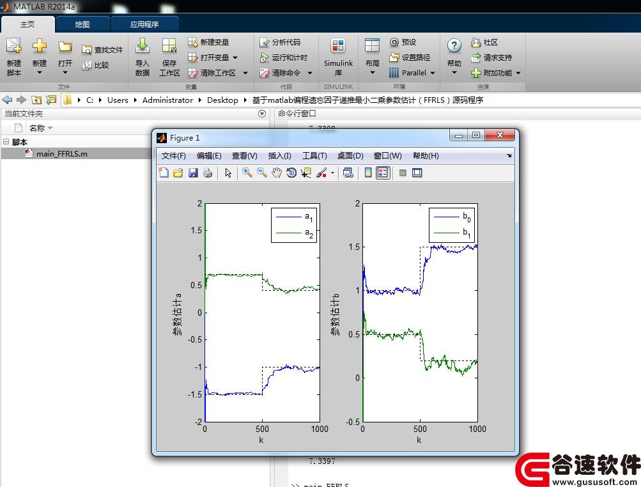Viewport: 641px width, 487px height.
Task: Toggle the Insert Colorbar button
Action: click(368, 173)
